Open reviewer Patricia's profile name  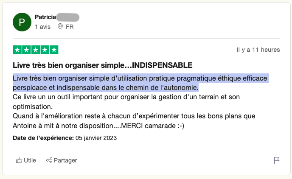click(x=45, y=17)
